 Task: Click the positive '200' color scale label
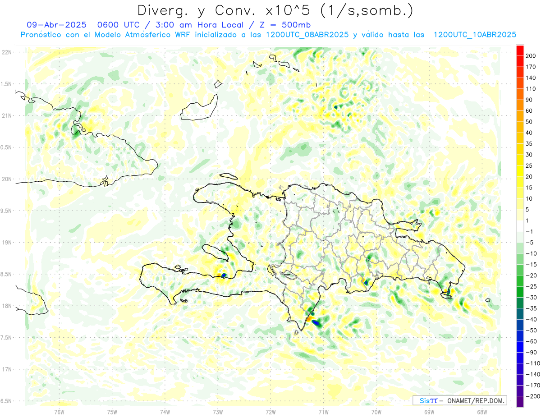point(531,56)
